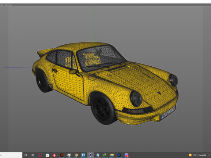Open Adobe Photoshop from the taskbar
This screenshot has height=158, width=211.
click(x=119, y=155)
